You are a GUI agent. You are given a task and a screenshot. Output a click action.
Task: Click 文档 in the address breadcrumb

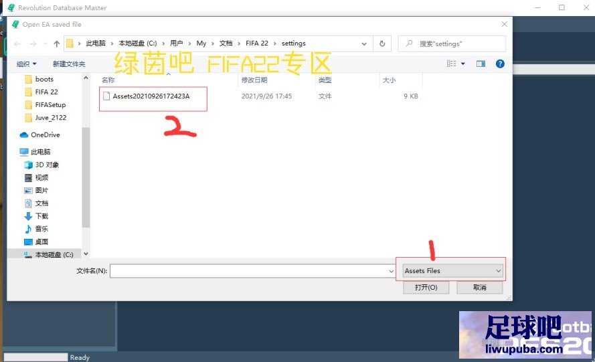click(x=226, y=43)
